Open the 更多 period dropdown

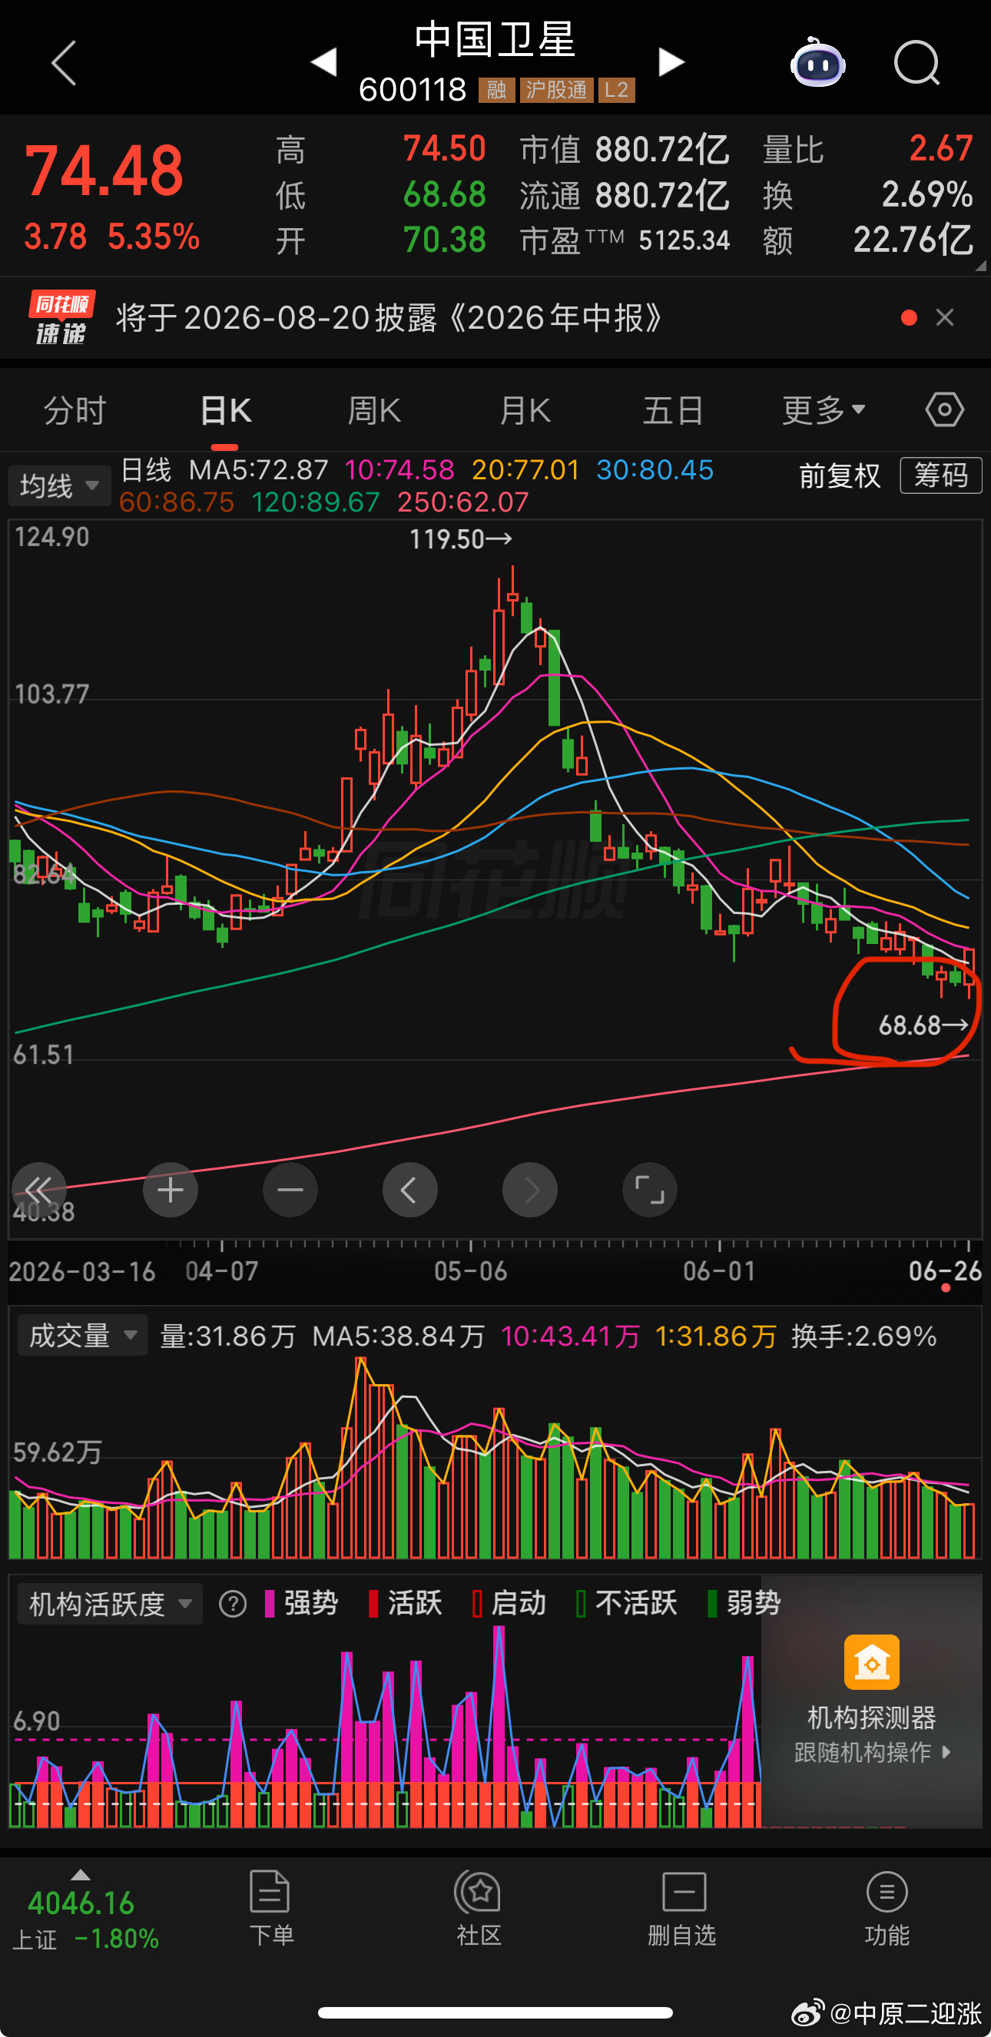[x=824, y=410]
